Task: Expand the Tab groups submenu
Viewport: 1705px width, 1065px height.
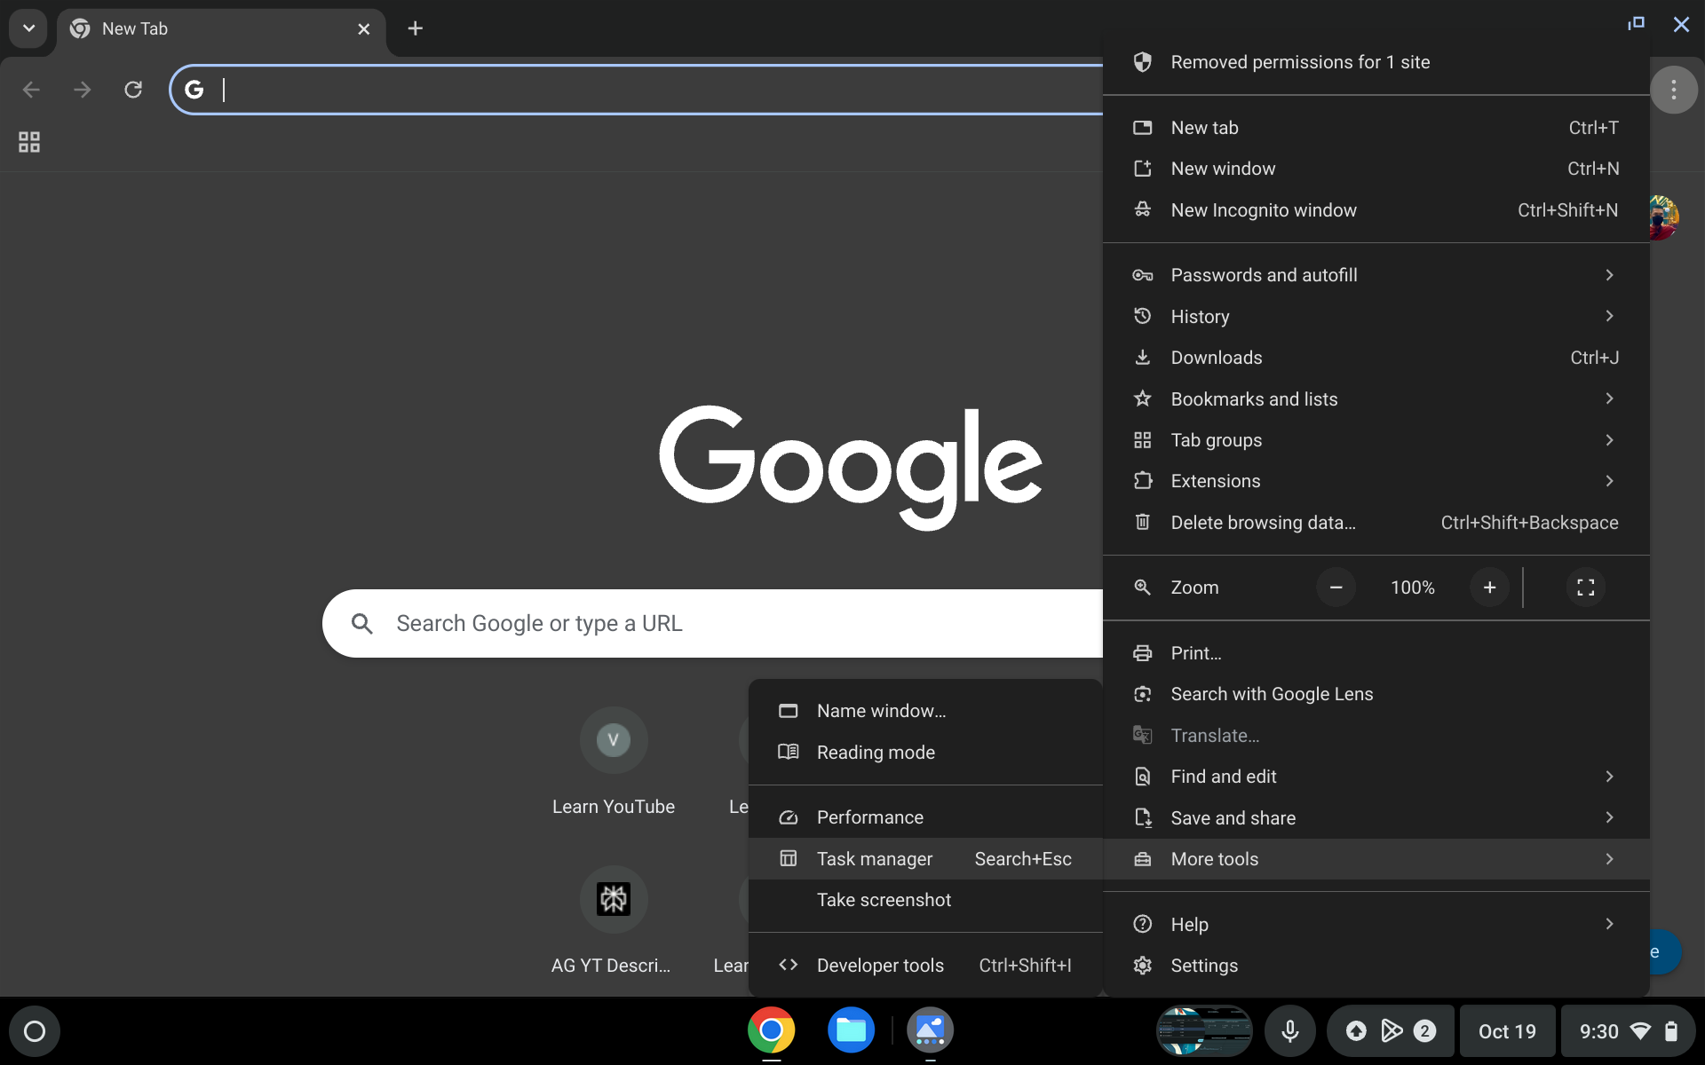Action: [1376, 440]
